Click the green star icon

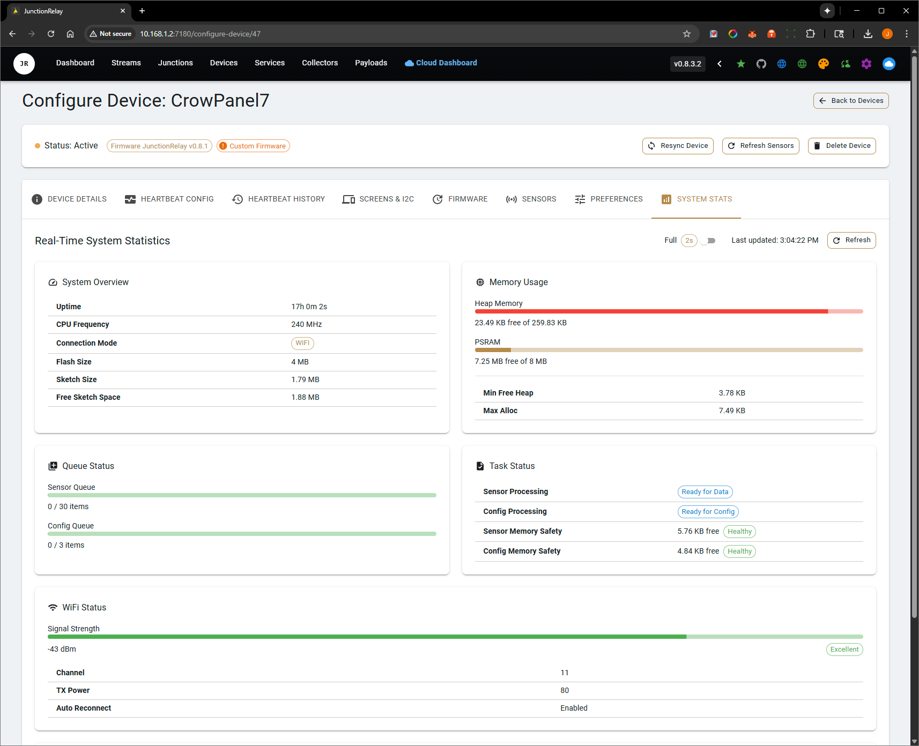coord(740,64)
